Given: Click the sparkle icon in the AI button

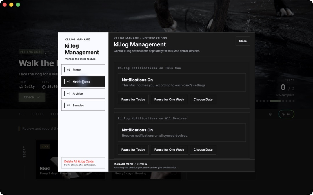Looking at the screenshot, I should tap(283, 114).
